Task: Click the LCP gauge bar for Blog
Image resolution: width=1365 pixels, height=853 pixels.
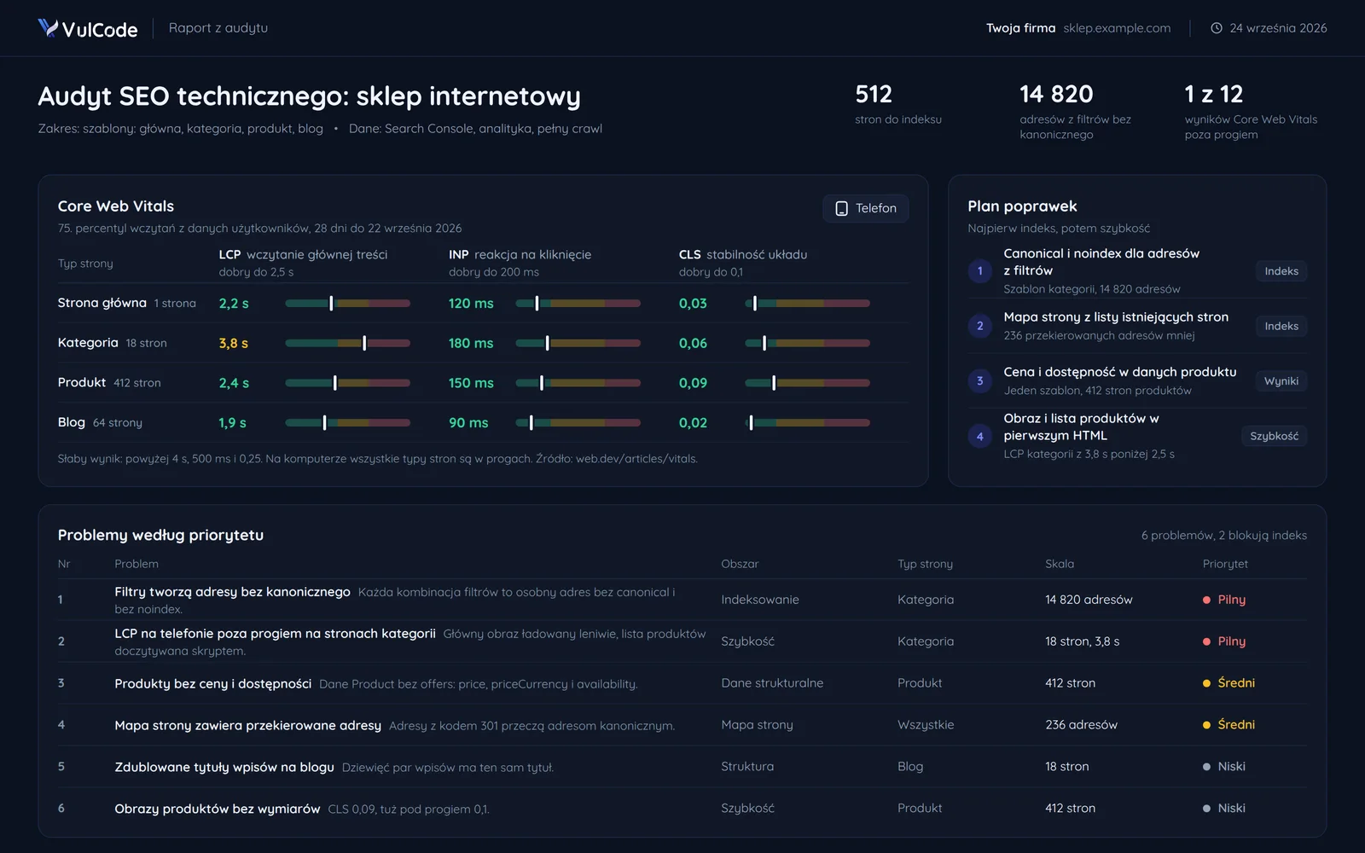Action: tap(348, 423)
